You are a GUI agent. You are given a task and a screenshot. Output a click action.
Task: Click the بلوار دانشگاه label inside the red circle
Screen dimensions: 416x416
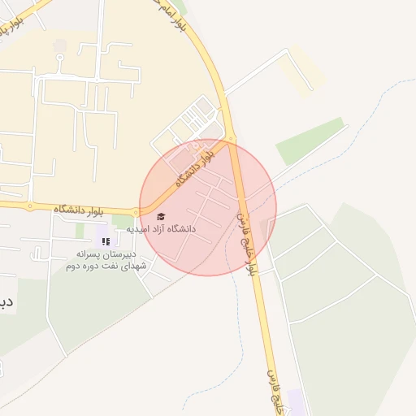point(195,169)
